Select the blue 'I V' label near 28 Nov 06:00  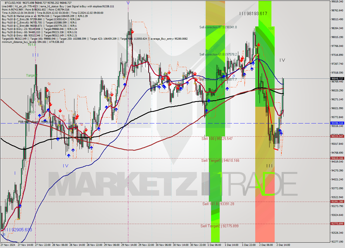click(65, 166)
